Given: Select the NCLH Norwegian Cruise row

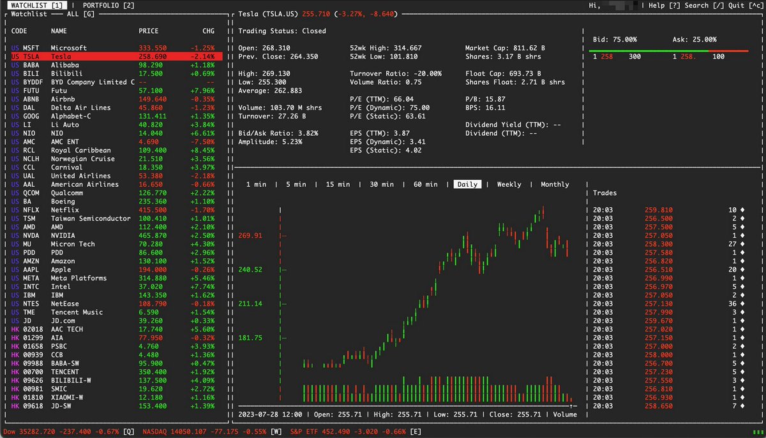Looking at the screenshot, I should (116, 159).
